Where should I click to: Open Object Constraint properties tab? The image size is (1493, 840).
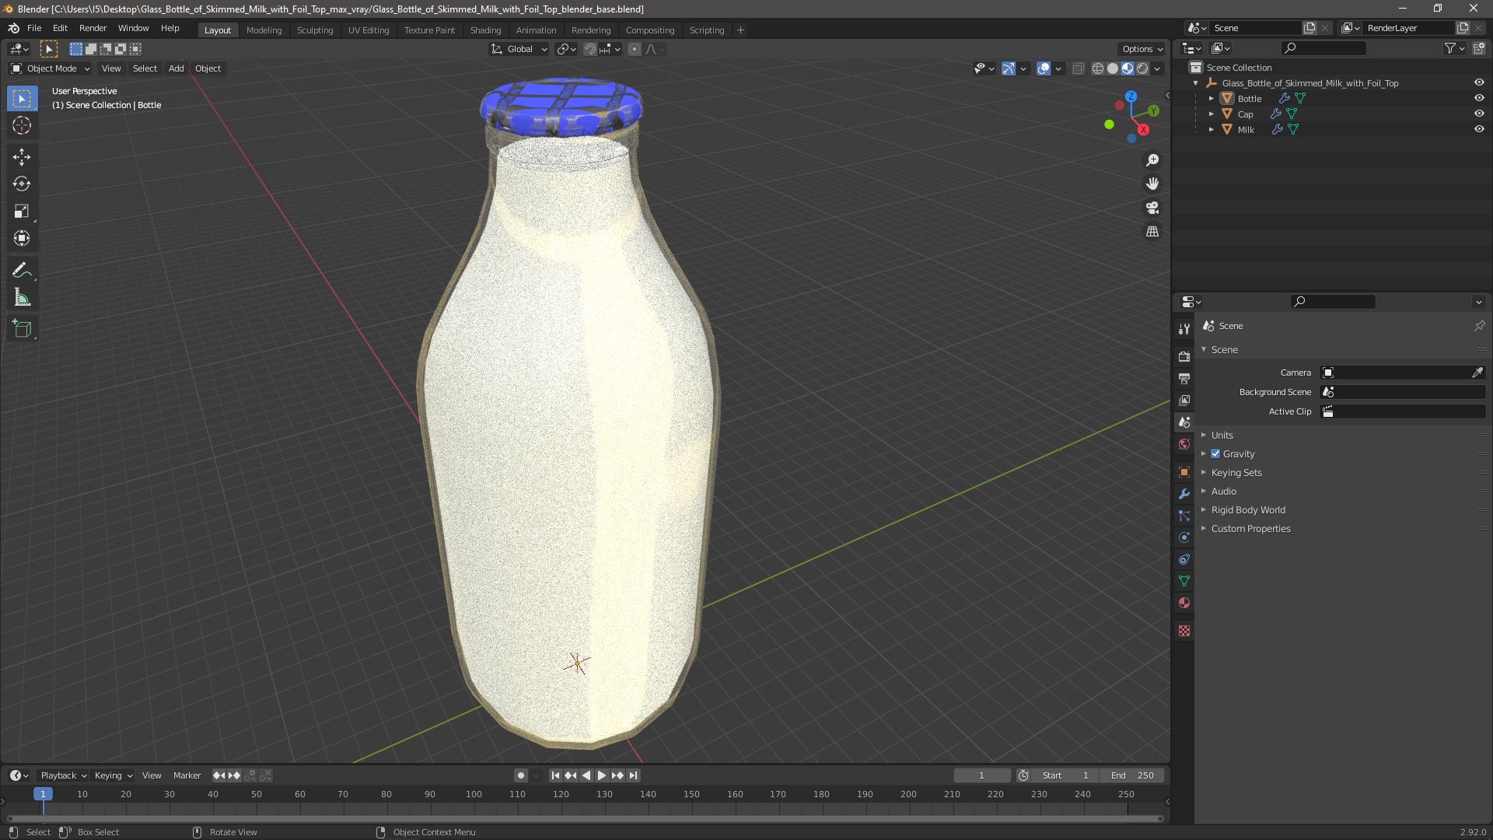coord(1184,559)
